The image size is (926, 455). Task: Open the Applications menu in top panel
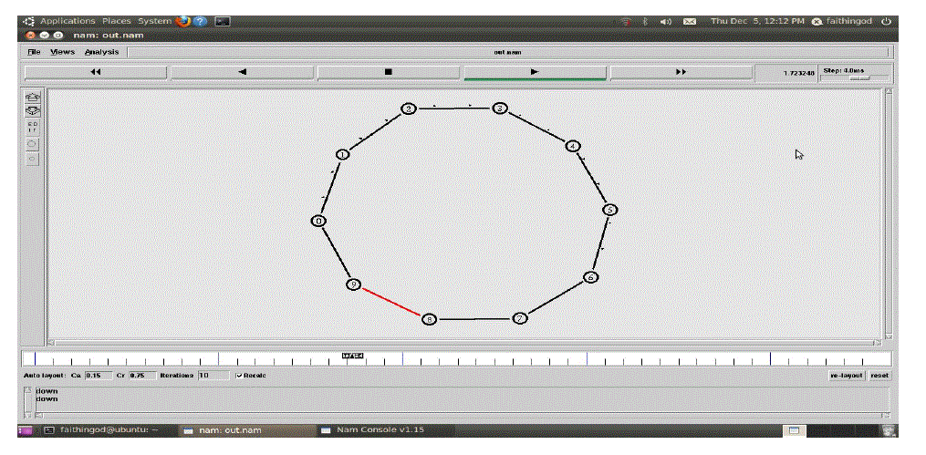(x=68, y=21)
